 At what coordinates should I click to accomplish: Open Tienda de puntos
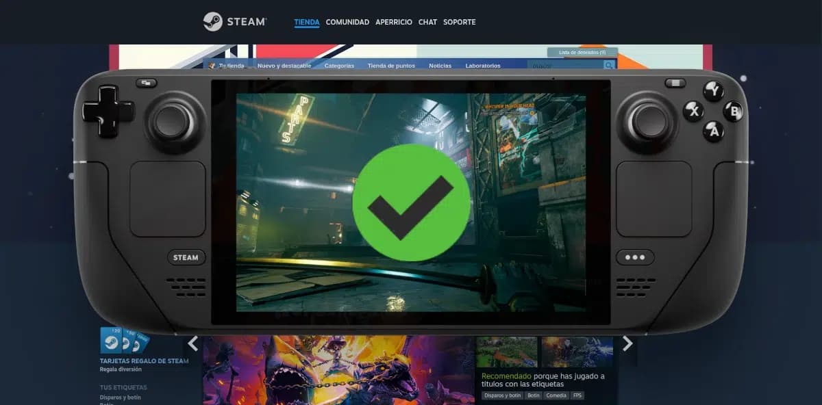click(391, 66)
